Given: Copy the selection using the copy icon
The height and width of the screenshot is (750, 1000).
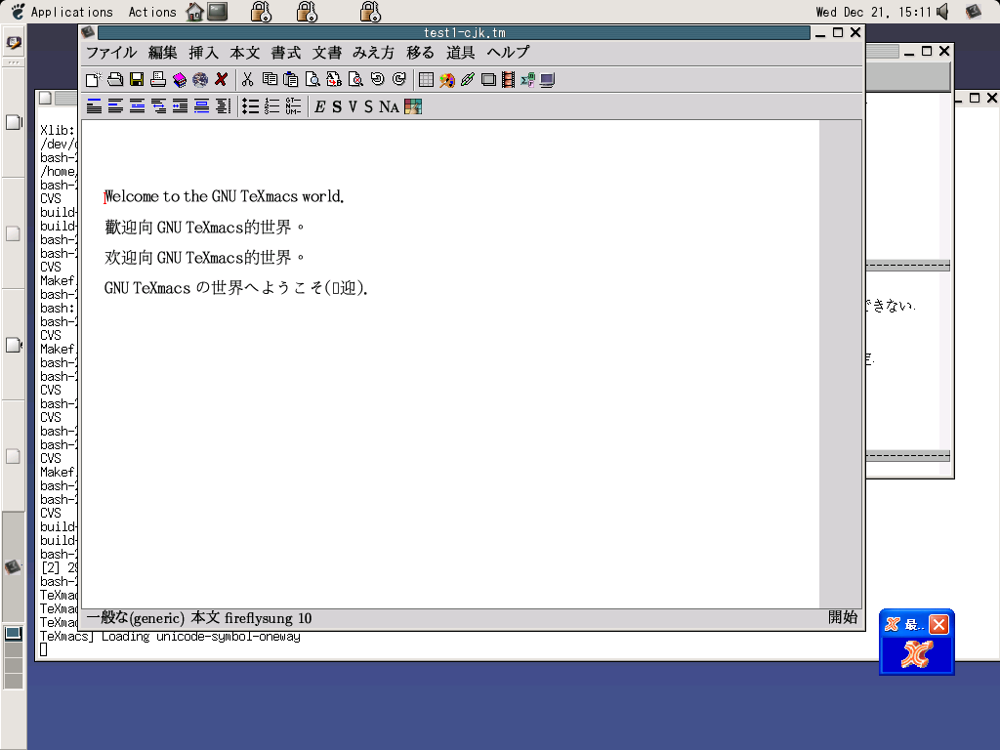Looking at the screenshot, I should pyautogui.click(x=270, y=80).
